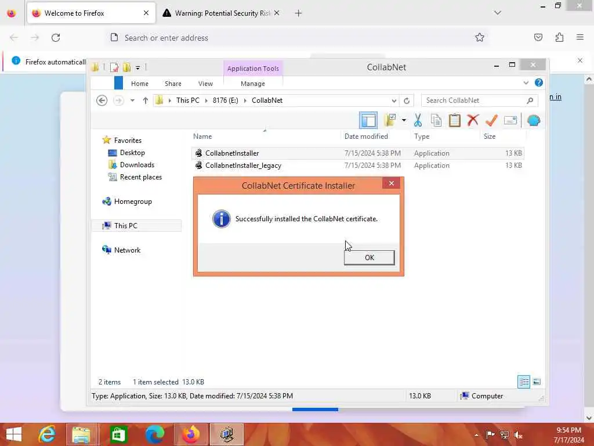This screenshot has width=594, height=446.
Task: Open the recent locations dropdown arrow
Action: (132, 100)
